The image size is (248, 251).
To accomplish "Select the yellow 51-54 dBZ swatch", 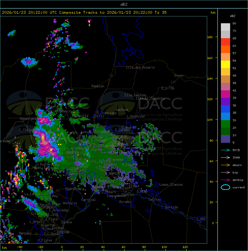I will click(x=225, y=64).
